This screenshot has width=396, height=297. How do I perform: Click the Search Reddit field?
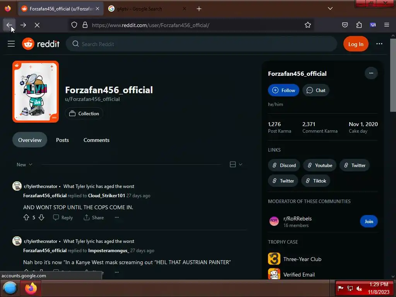pos(201,44)
